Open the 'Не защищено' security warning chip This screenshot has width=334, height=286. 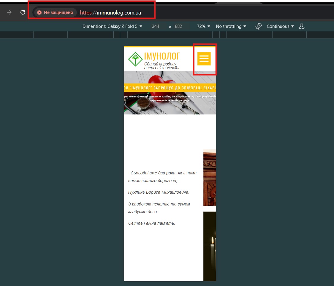pyautogui.click(x=55, y=12)
